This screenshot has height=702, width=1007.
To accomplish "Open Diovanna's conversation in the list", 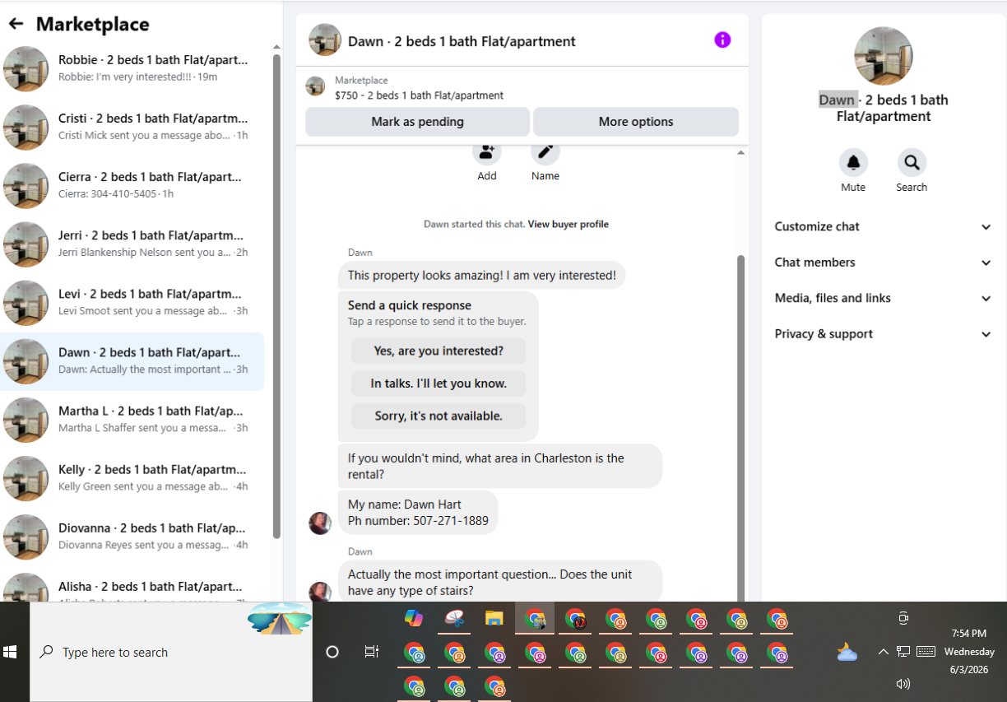I will click(x=132, y=536).
